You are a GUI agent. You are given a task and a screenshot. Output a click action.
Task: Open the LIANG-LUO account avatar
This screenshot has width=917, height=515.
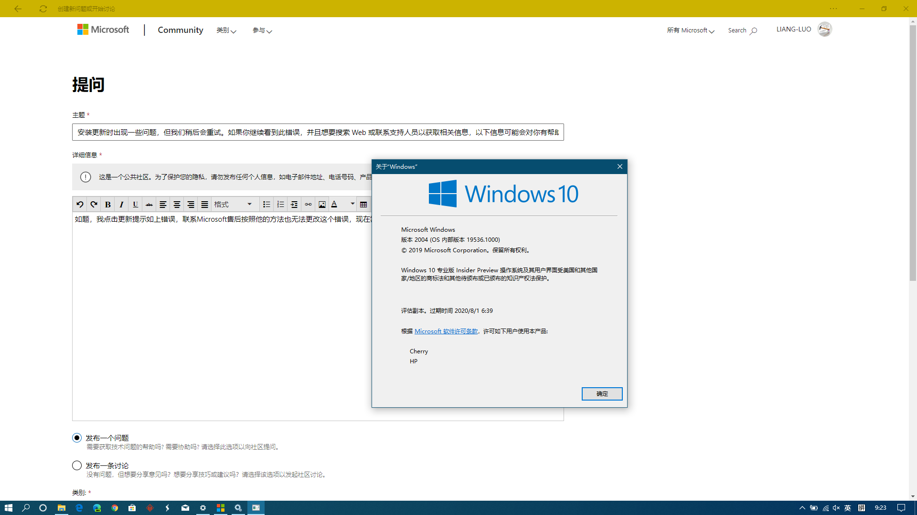point(824,29)
